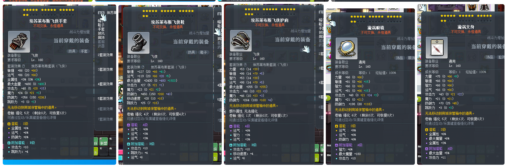Open the 2套装效果 set effect entry
505x167 pixels.
pos(105,55)
